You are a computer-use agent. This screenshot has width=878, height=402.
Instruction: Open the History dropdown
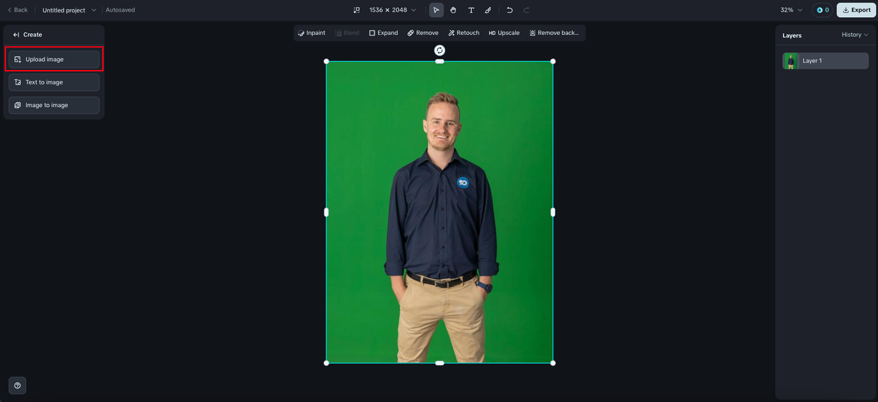[855, 35]
